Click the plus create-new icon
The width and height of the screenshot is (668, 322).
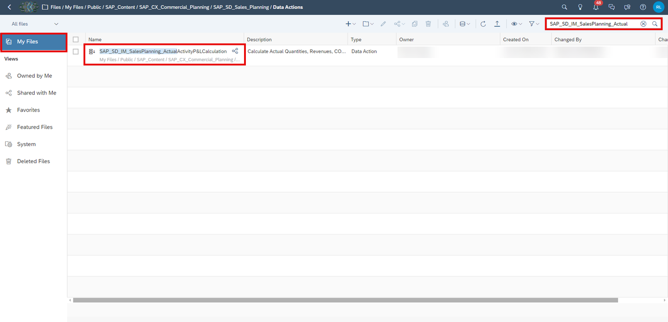point(348,24)
